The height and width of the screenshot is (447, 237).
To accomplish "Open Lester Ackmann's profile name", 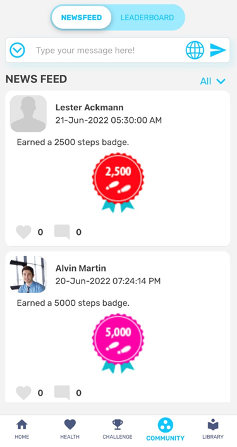I will point(89,108).
